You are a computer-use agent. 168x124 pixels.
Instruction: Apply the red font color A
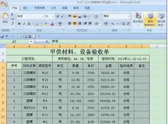click(52, 24)
